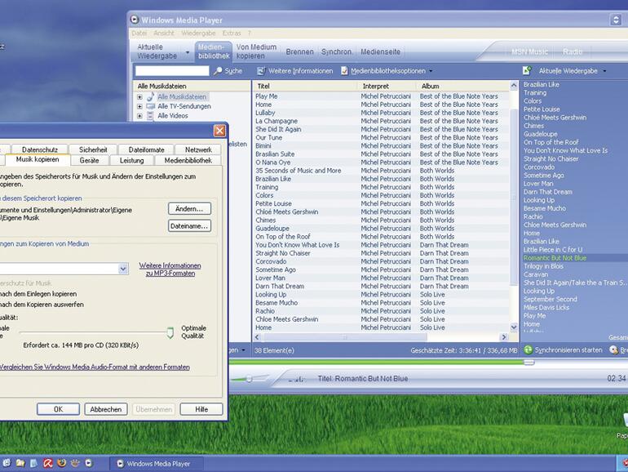Click the track list horizontal scroll-right arrow
The height and width of the screenshot is (472, 628).
point(504,337)
